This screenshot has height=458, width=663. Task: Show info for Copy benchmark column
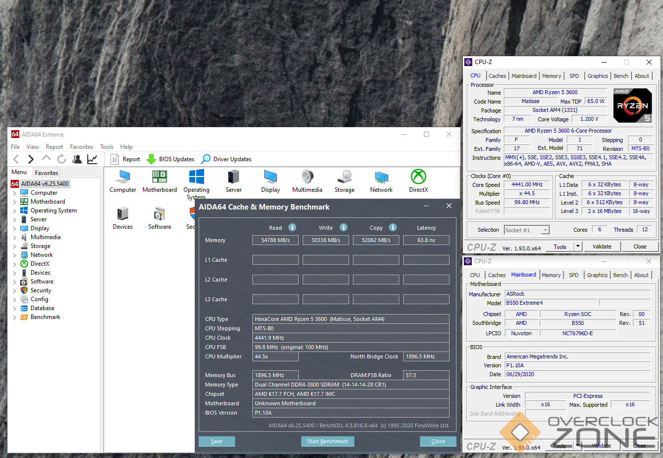coord(393,227)
